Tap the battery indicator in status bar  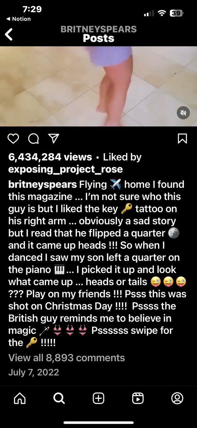coord(177,13)
